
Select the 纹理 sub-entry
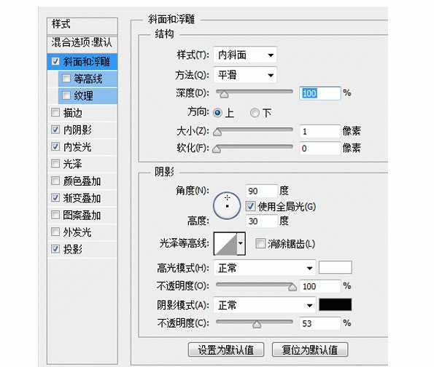(88, 96)
